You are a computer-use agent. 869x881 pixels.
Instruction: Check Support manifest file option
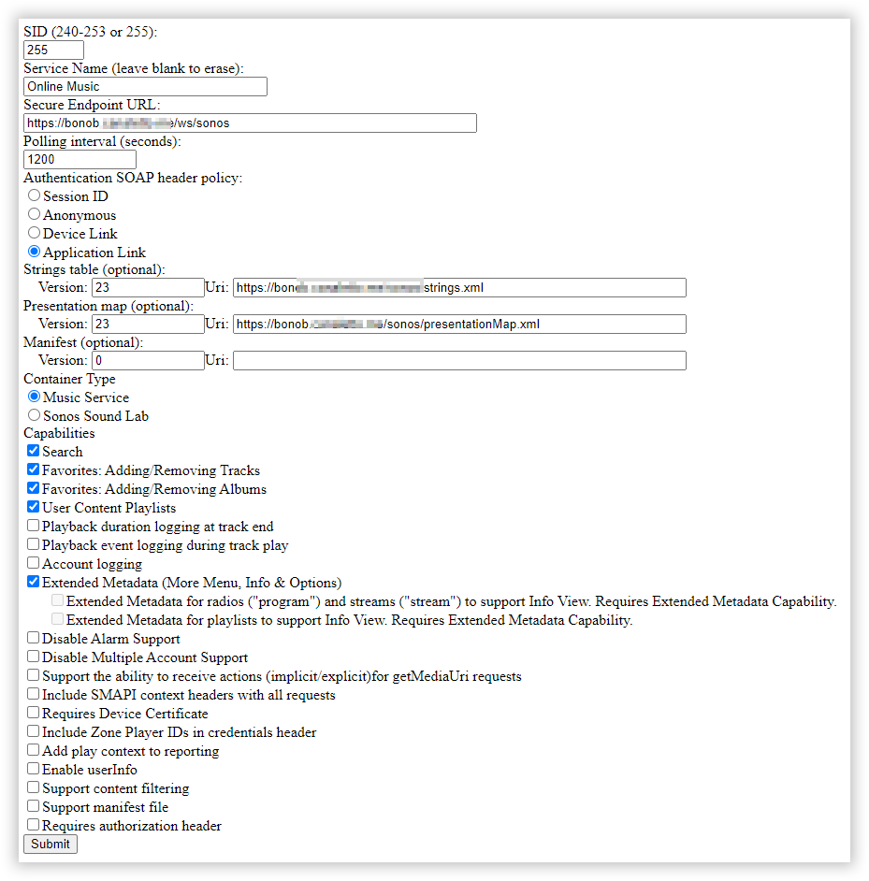coord(34,806)
